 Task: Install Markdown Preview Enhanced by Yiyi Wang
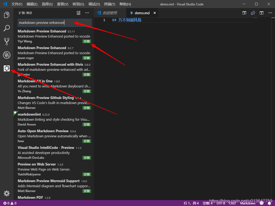[87, 41]
